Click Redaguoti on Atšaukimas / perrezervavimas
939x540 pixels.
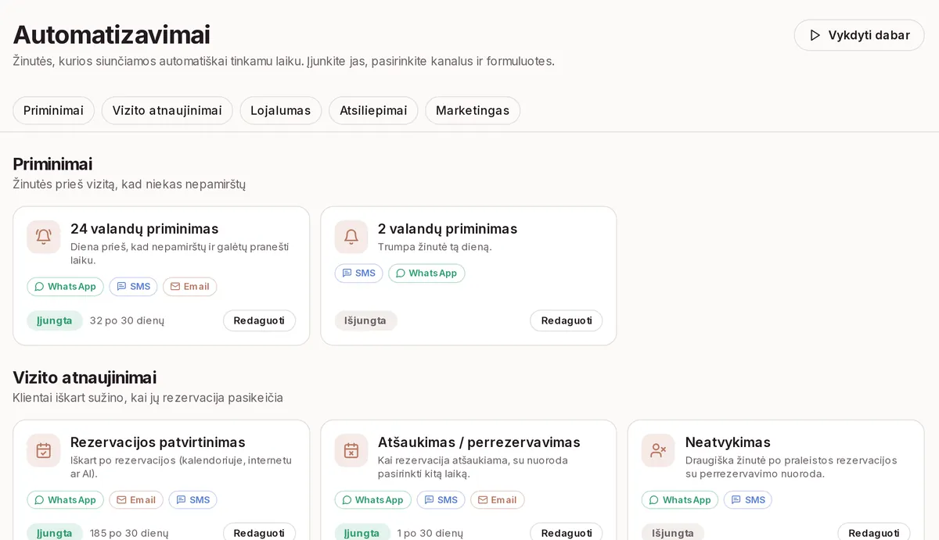point(567,533)
